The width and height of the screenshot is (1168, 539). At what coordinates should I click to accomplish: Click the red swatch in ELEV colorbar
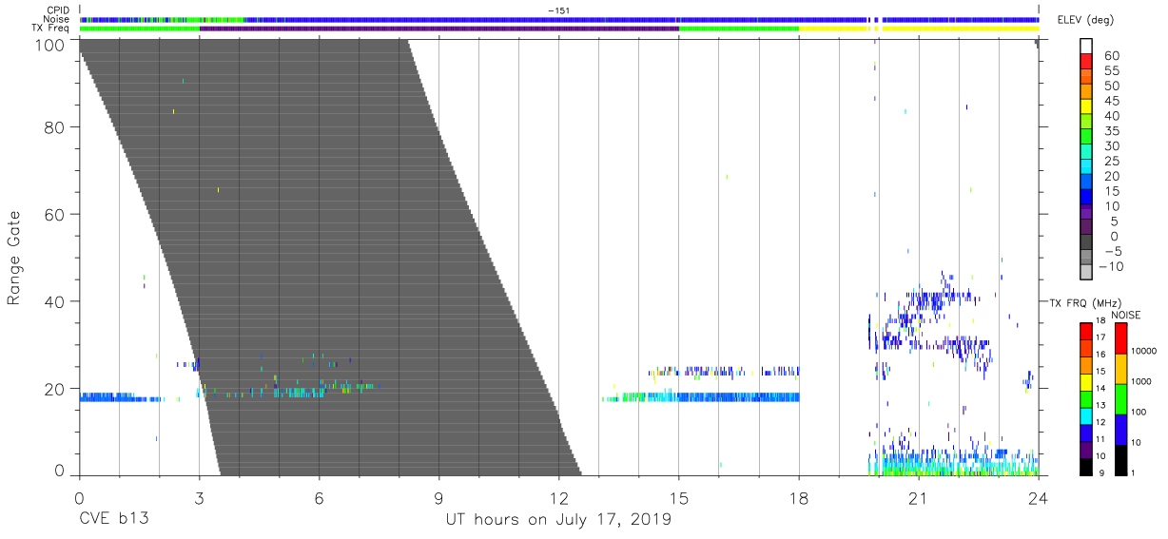click(x=1085, y=61)
